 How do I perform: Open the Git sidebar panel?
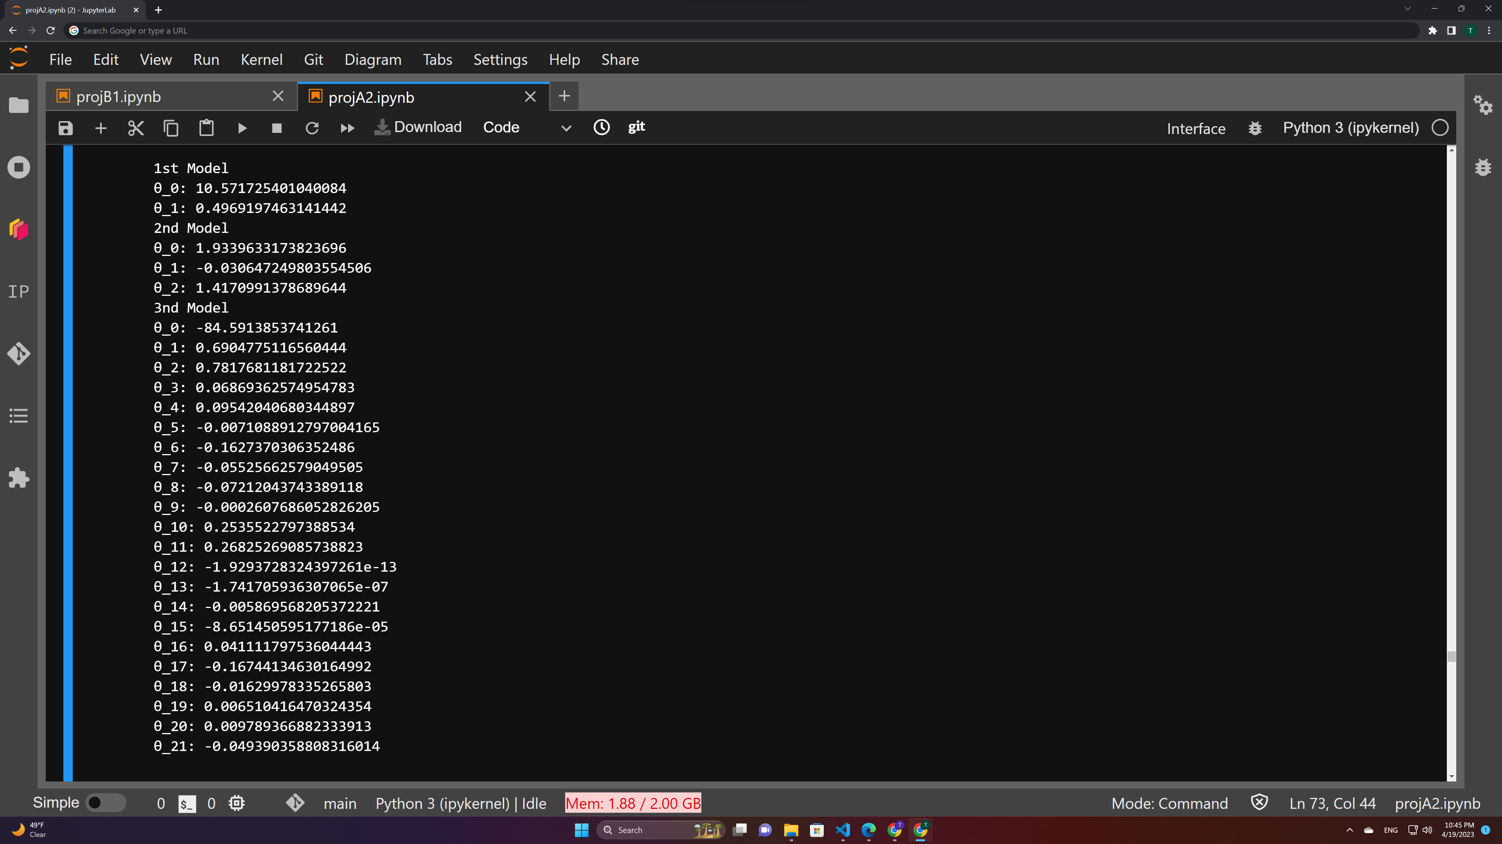pos(19,354)
